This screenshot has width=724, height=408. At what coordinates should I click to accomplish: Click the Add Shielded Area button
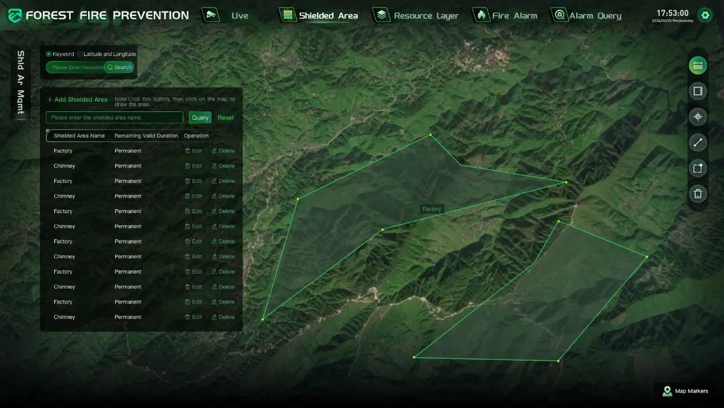77,99
